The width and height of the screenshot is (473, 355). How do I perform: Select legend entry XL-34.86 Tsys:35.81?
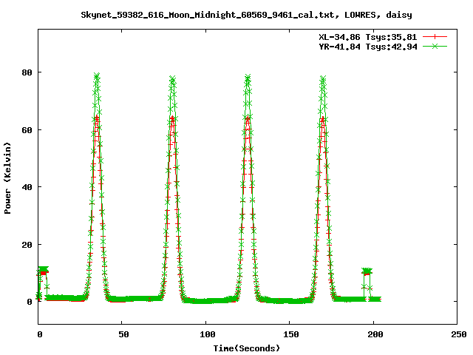coord(368,37)
